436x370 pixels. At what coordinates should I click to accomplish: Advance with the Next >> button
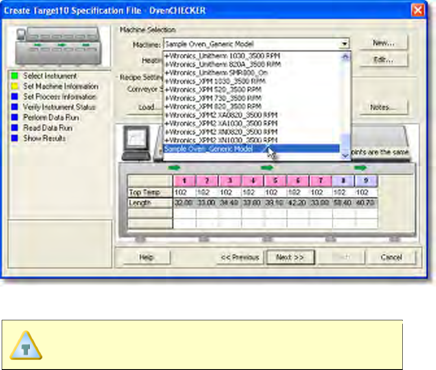tap(290, 257)
